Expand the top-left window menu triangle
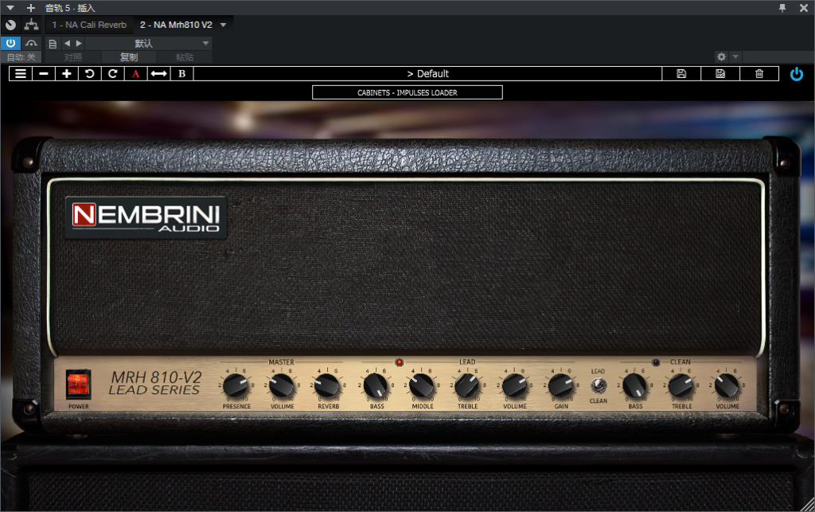The width and height of the screenshot is (815, 512). pos(10,8)
